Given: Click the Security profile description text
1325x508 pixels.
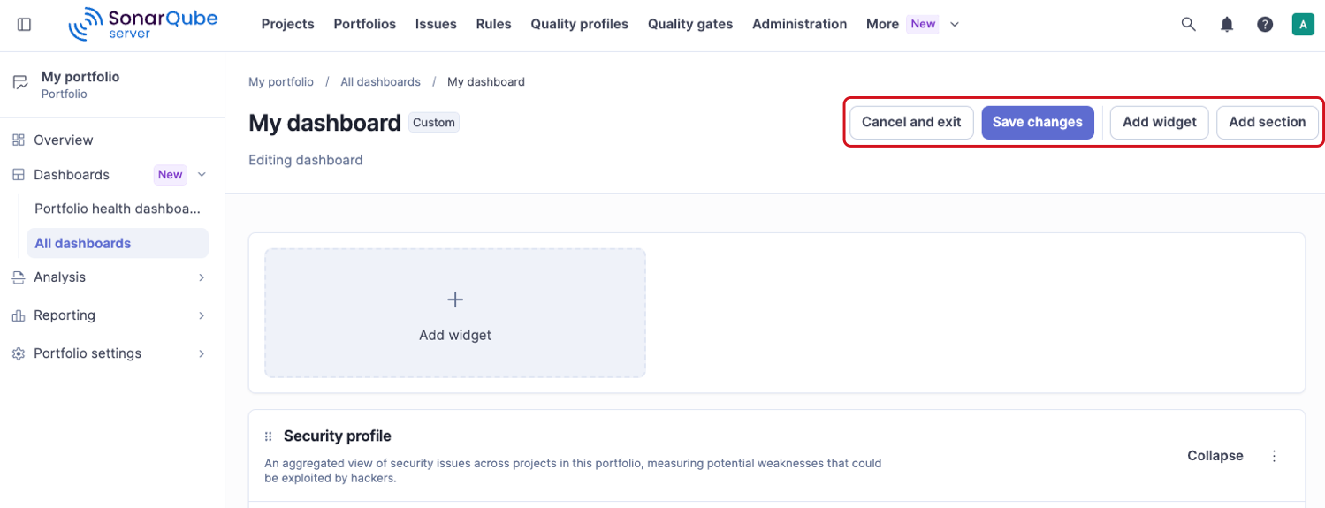Looking at the screenshot, I should pos(573,471).
